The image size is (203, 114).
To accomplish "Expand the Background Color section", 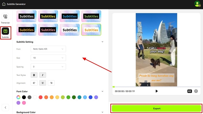I will tap(103, 112).
